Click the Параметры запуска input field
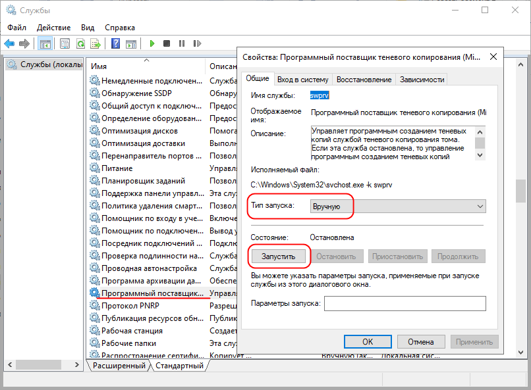531x390 pixels. (405, 303)
